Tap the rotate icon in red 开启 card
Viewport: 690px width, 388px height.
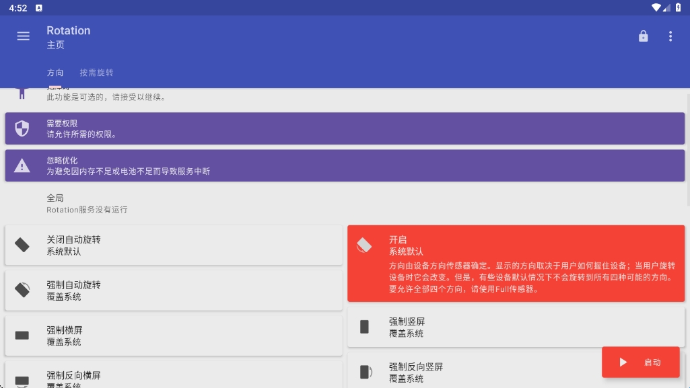(364, 245)
